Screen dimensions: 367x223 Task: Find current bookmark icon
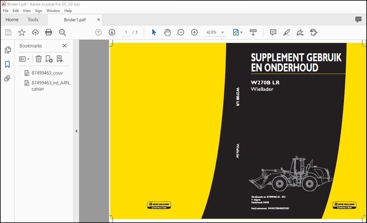pyautogui.click(x=60, y=59)
